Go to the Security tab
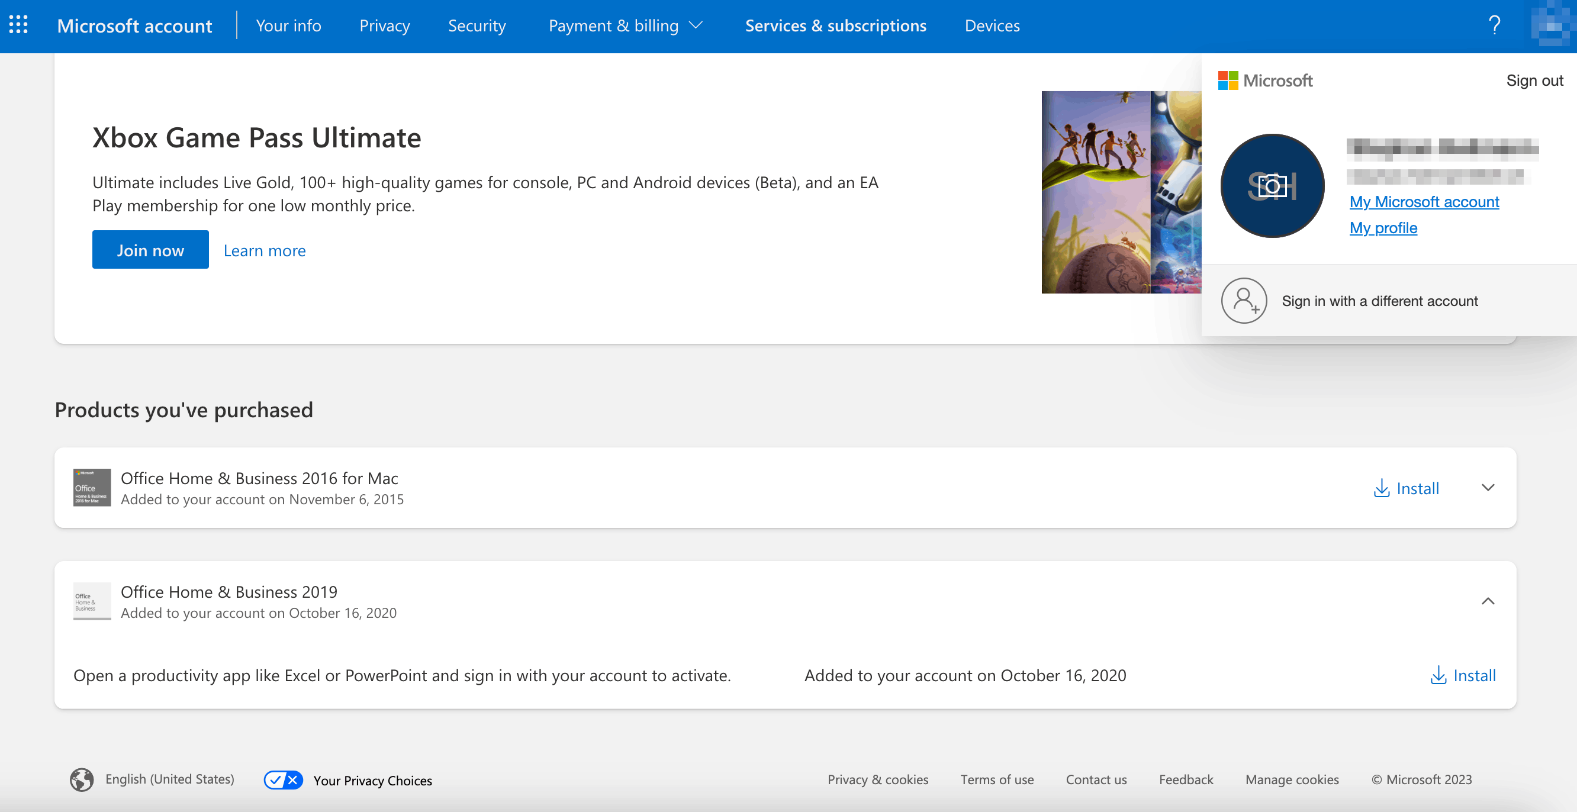 (x=477, y=25)
